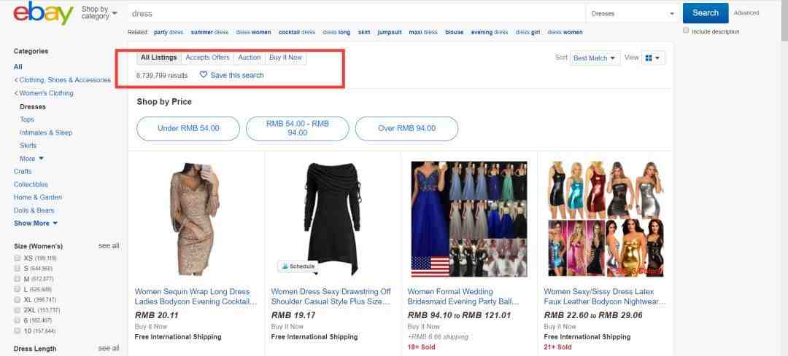This screenshot has width=788, height=356.
Task: Click see all next to Size (Women's)
Action: [x=109, y=245]
